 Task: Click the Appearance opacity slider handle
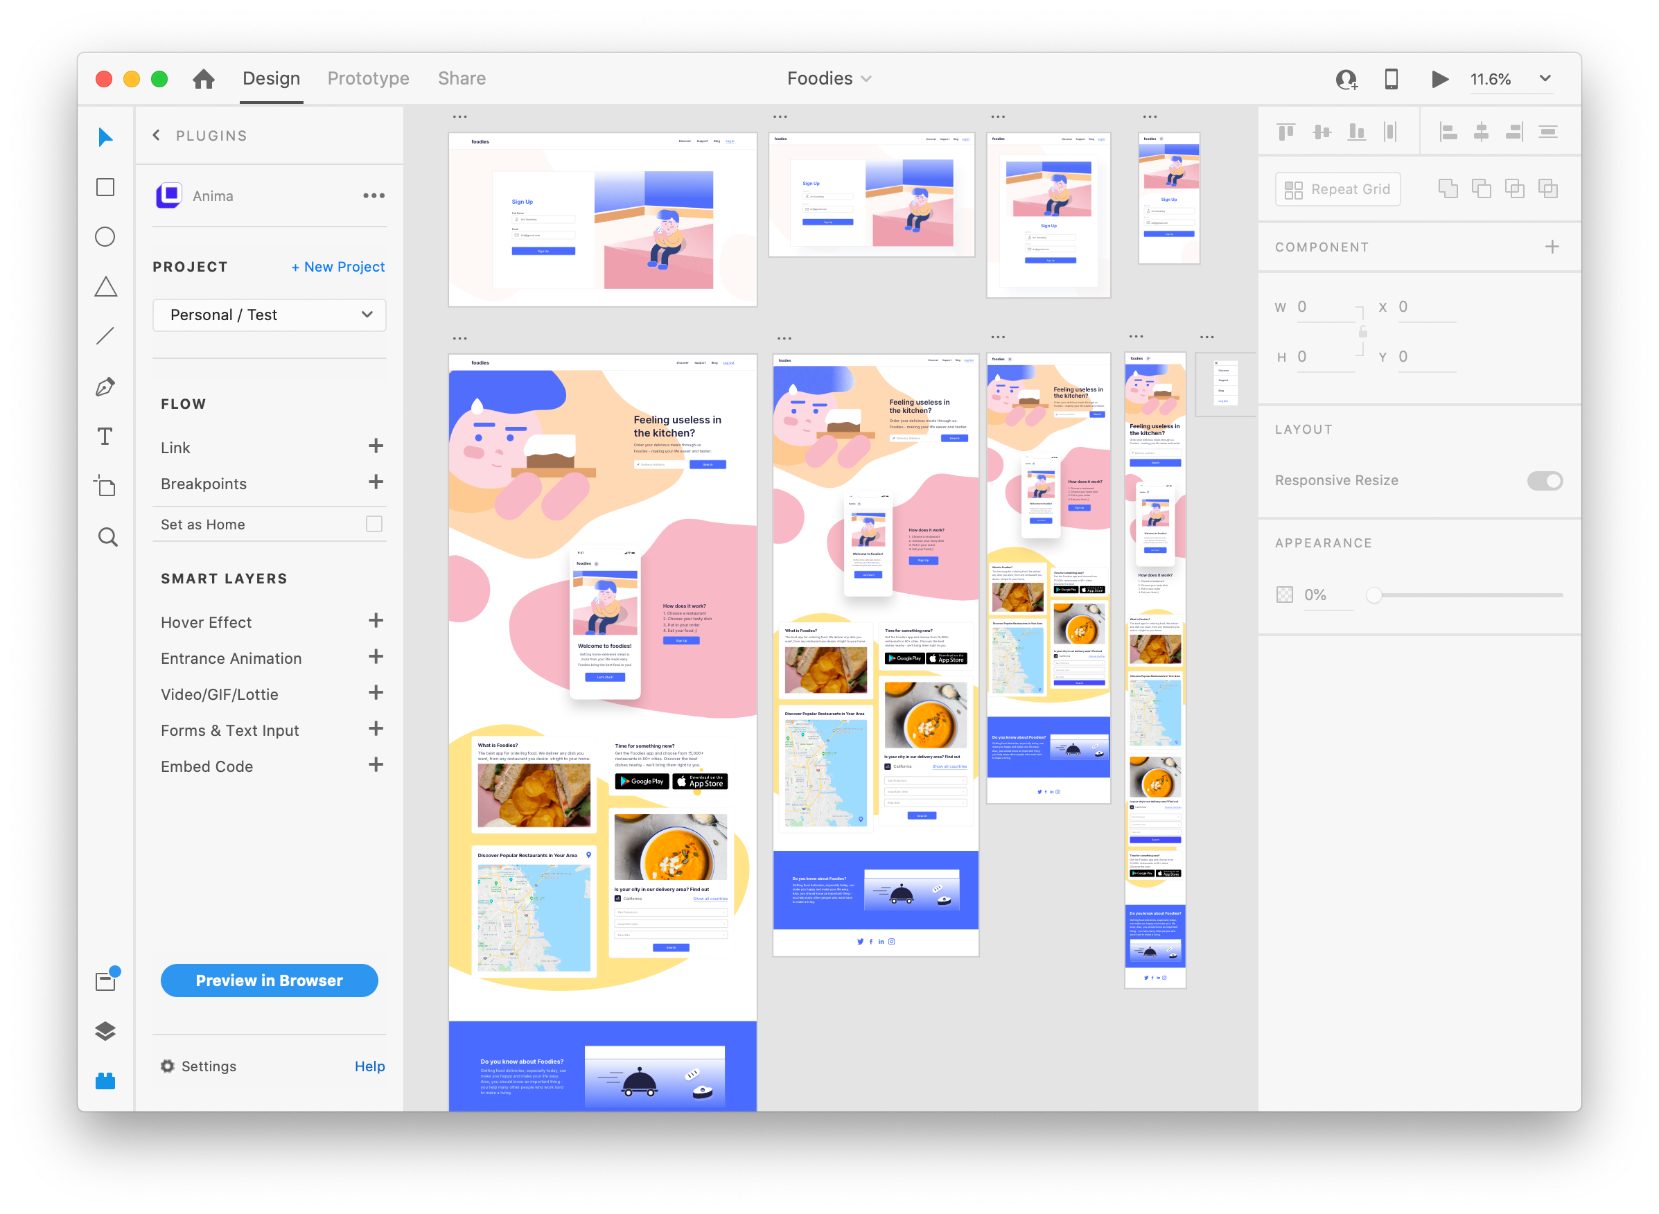pos(1373,595)
